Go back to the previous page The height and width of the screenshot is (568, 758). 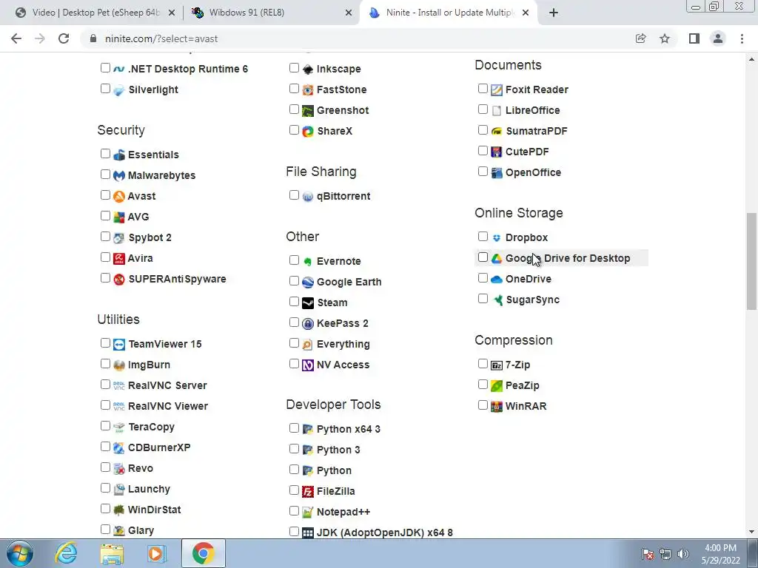pyautogui.click(x=16, y=38)
